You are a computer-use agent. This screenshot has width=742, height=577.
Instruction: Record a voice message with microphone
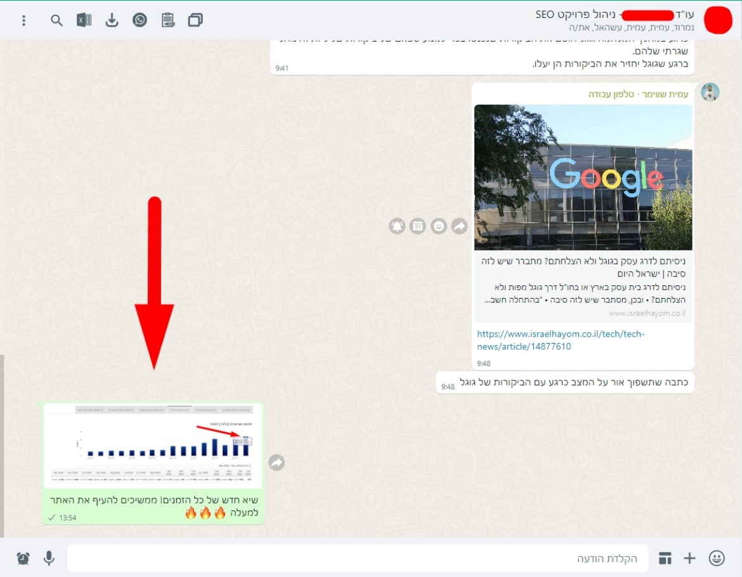click(49, 558)
